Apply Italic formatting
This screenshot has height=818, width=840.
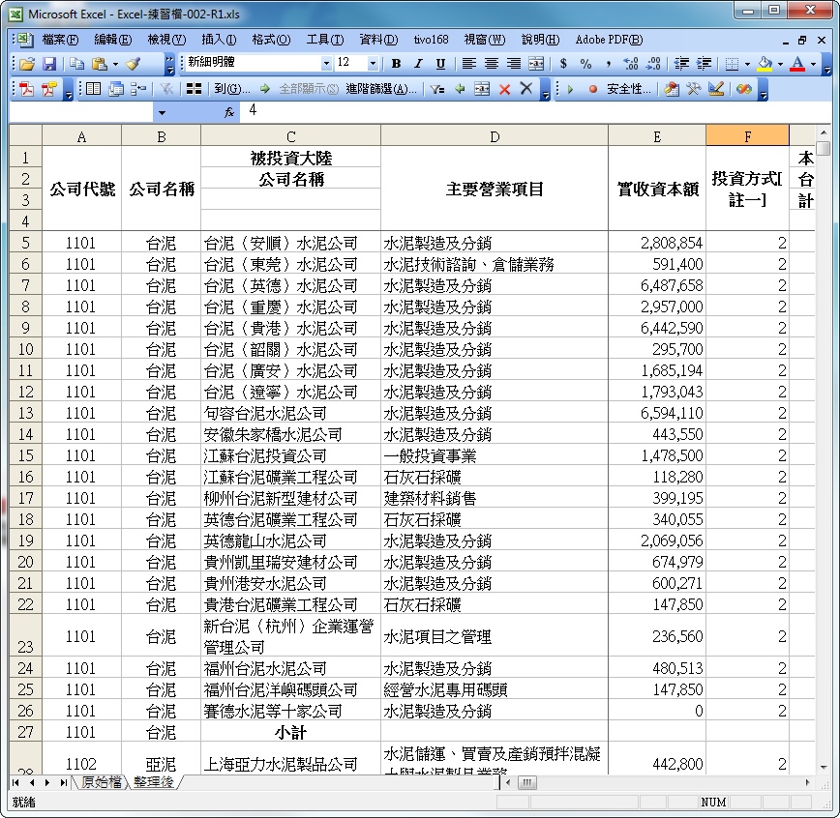pos(418,64)
